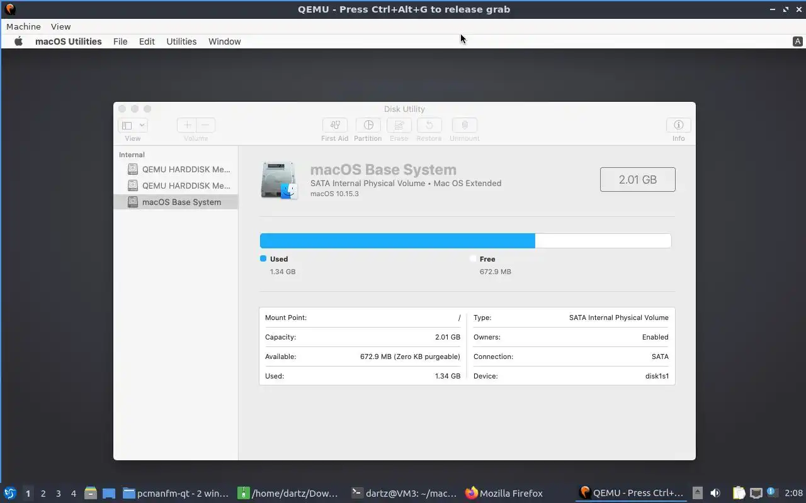The width and height of the screenshot is (806, 503).
Task: Click the Internal sidebar section header
Action: 132,155
